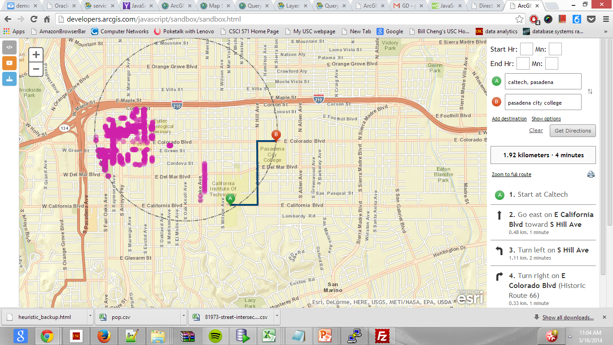Open data analytics bookmark
613x345 pixels.
pyautogui.click(x=497, y=31)
